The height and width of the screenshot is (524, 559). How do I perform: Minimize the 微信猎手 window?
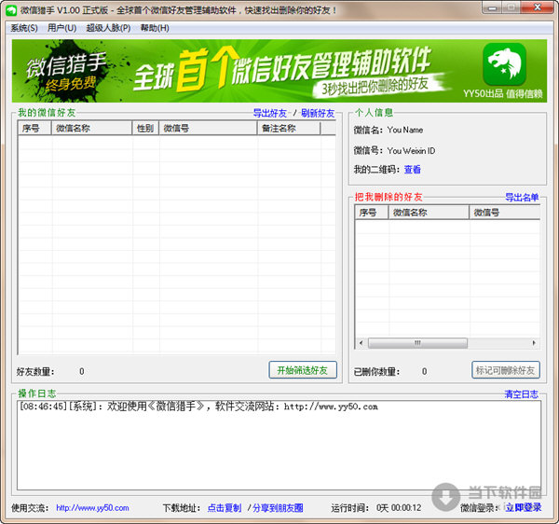pos(493,7)
